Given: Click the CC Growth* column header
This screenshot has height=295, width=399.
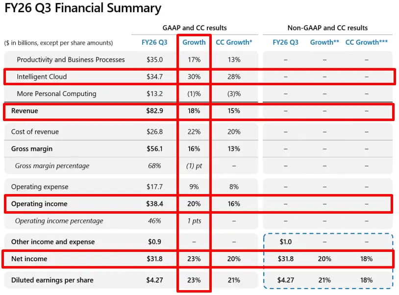Looking at the screenshot, I should [234, 42].
